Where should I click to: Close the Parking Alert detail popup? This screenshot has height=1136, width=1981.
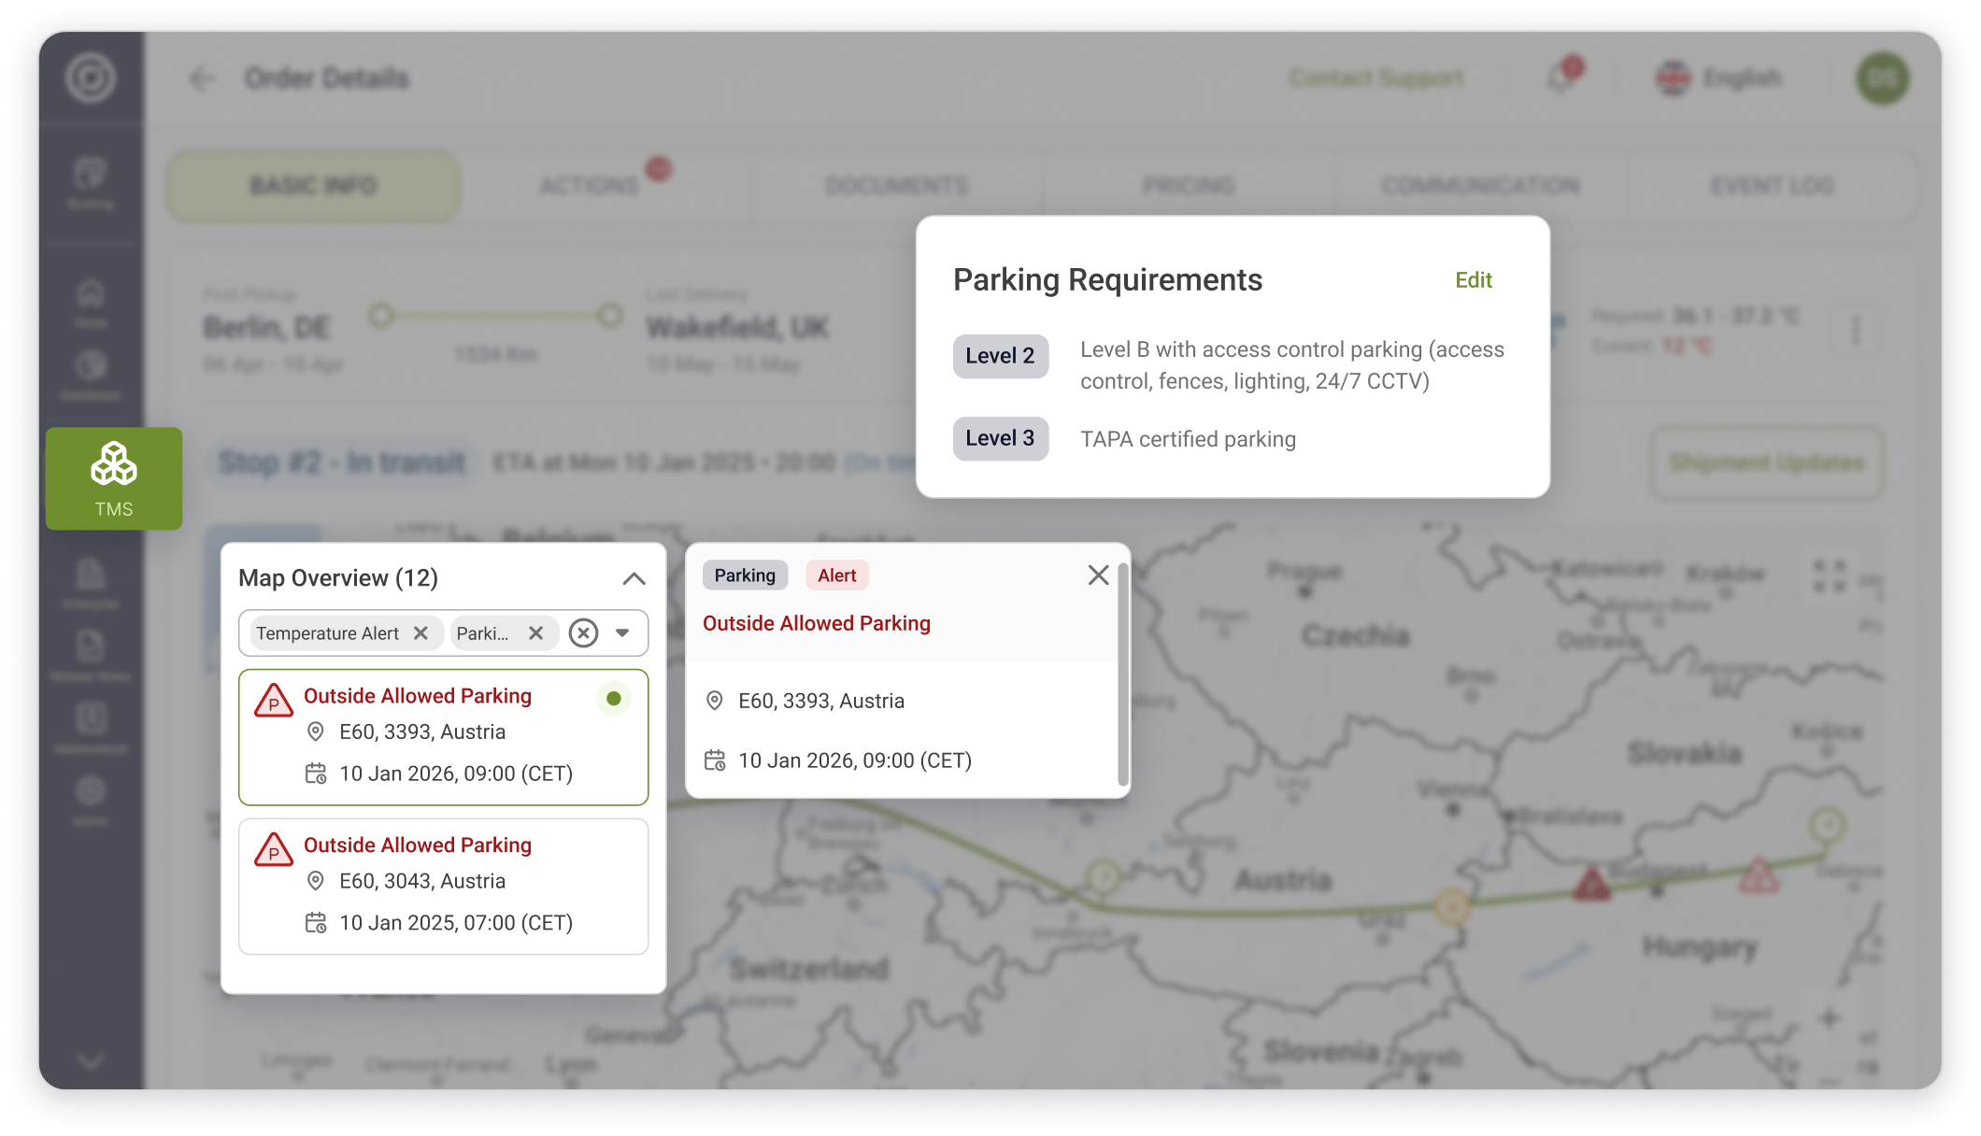[1098, 575]
